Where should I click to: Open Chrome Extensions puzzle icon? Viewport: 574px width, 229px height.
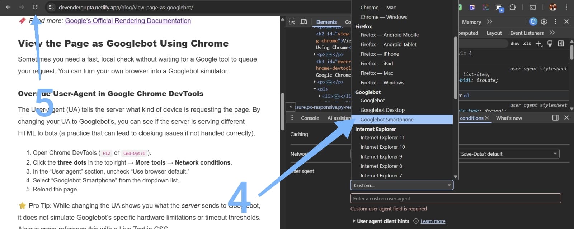[513, 7]
